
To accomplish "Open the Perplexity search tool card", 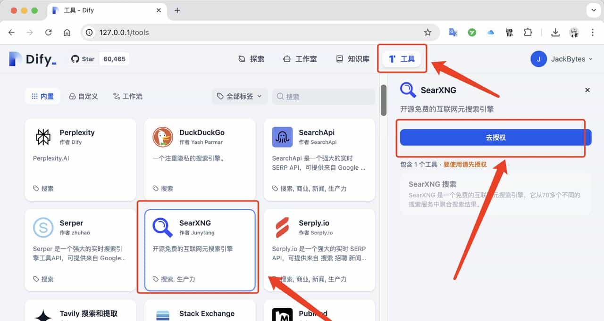I will point(80,159).
